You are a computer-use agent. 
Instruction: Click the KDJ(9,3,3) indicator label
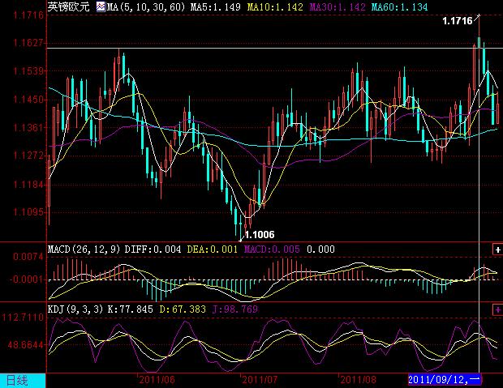[75, 309]
